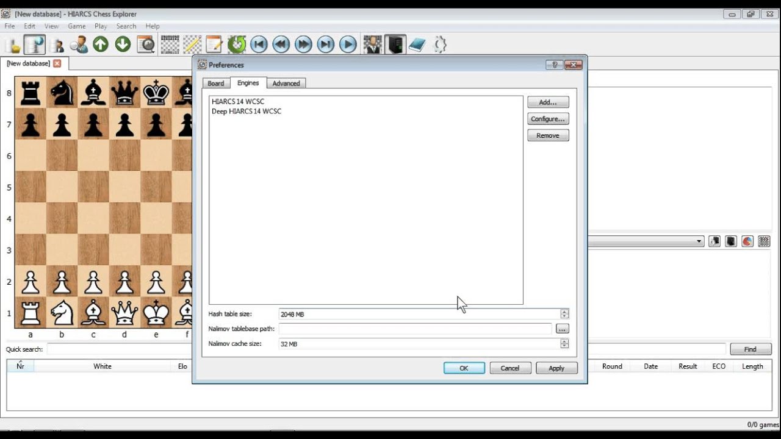The height and width of the screenshot is (439, 781).
Task: Decrease Hash table size with down spinner
Action: click(564, 316)
